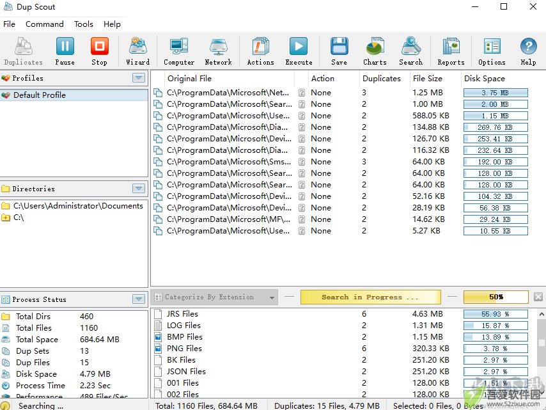This screenshot has height=410, width=546.
Task: Open the Tools menu
Action: click(84, 24)
